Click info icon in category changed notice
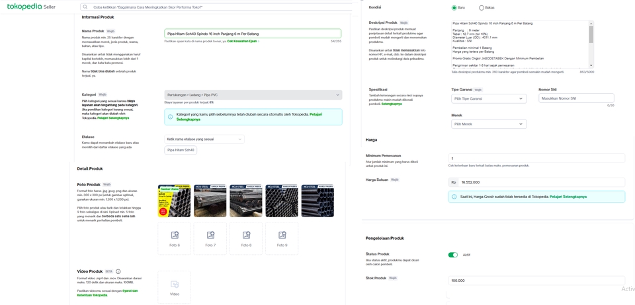This screenshot has height=305, width=635. click(x=170, y=117)
